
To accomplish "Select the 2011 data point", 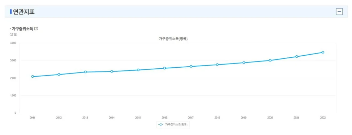I will (x=33, y=77).
